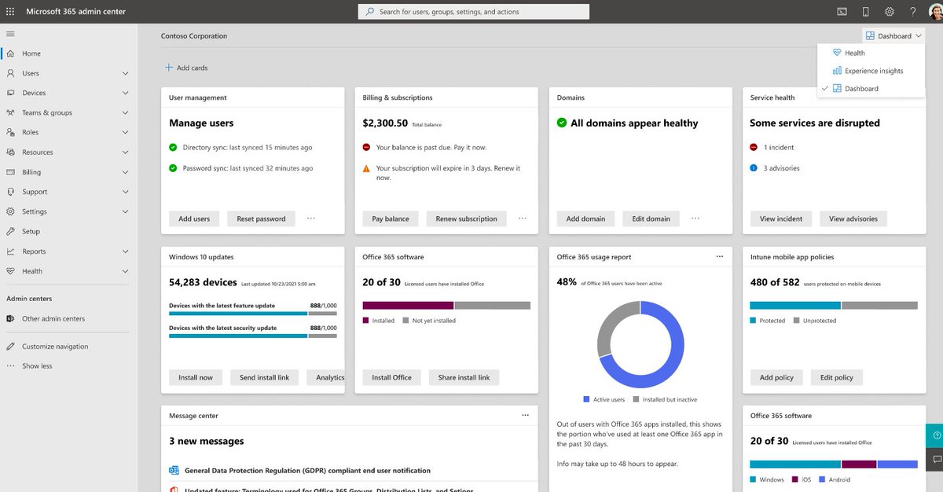Open the account profile picture
This screenshot has width=943, height=492.
[x=934, y=12]
